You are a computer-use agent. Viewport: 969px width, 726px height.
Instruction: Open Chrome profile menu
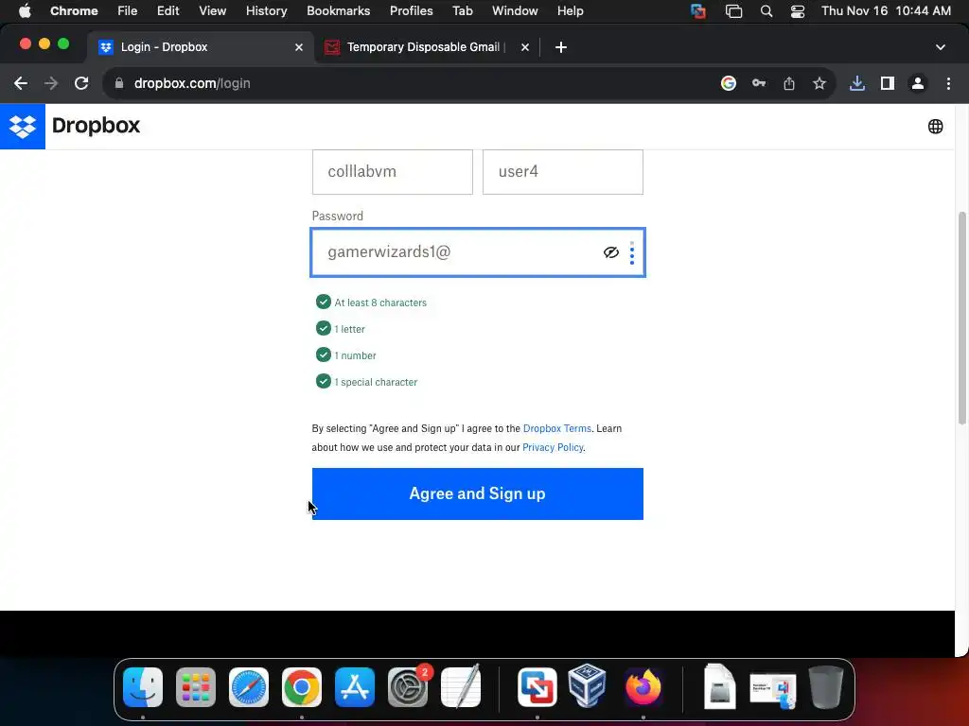[x=918, y=83]
